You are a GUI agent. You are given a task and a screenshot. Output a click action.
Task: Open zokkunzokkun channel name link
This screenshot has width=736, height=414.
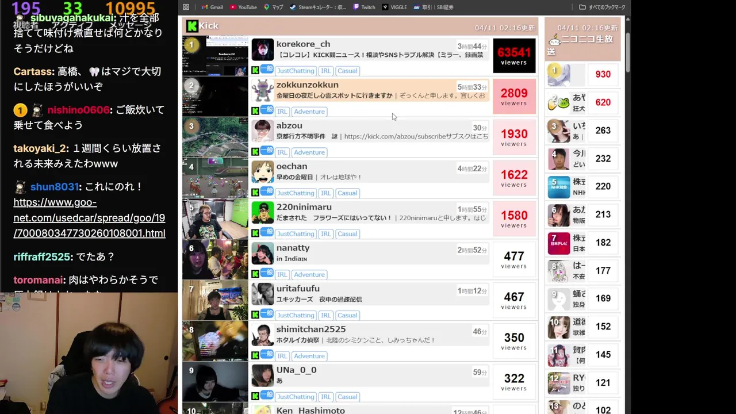[x=307, y=85]
